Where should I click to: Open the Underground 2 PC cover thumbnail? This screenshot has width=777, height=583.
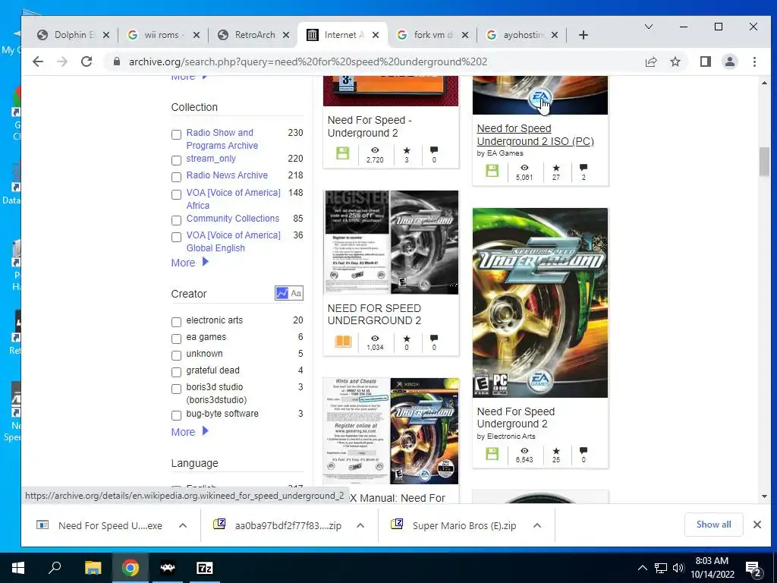click(x=540, y=302)
